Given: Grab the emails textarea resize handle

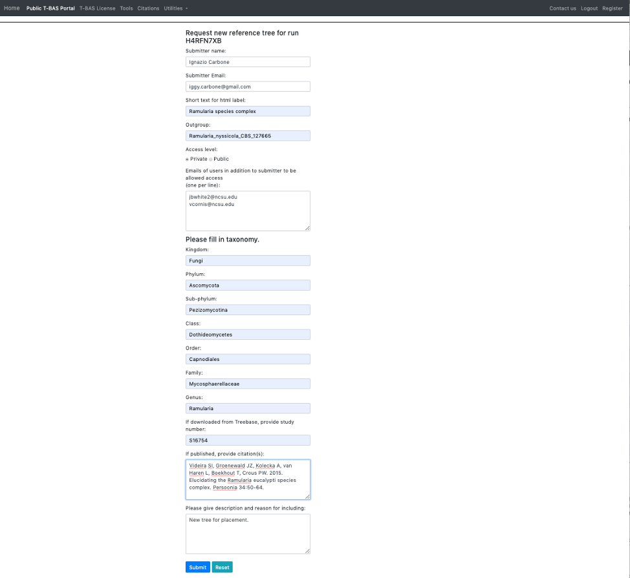Looking at the screenshot, I should pyautogui.click(x=307, y=228).
